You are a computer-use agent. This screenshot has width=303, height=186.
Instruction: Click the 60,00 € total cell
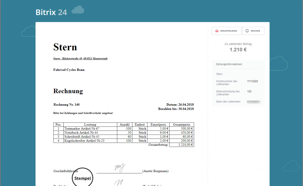point(182,137)
